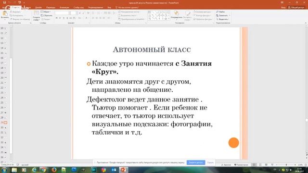This screenshot has height=173, width=308.
Task: Click Заменить to replace text
Action: coord(222,15)
